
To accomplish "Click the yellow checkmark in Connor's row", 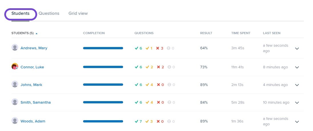I will (147, 67).
